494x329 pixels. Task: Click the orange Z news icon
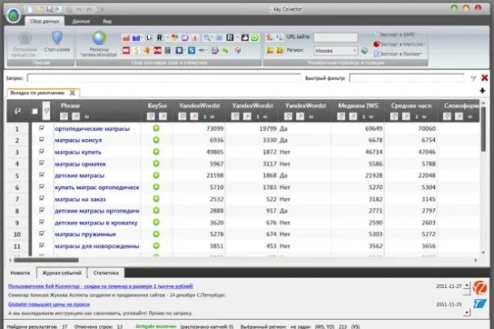(480, 287)
